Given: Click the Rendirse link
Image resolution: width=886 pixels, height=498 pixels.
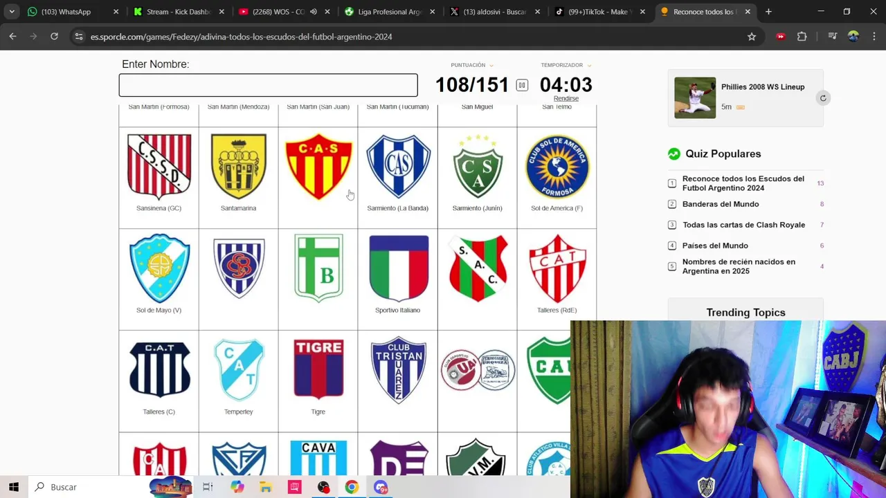Looking at the screenshot, I should (566, 98).
